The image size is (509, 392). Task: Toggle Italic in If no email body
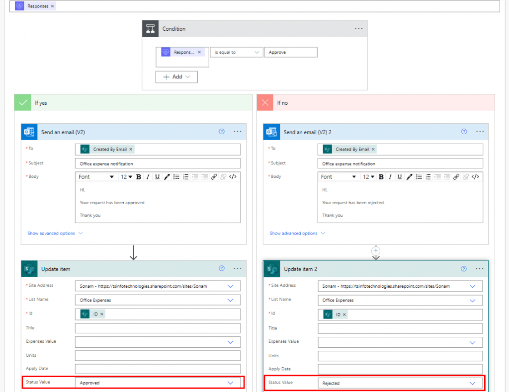click(390, 177)
